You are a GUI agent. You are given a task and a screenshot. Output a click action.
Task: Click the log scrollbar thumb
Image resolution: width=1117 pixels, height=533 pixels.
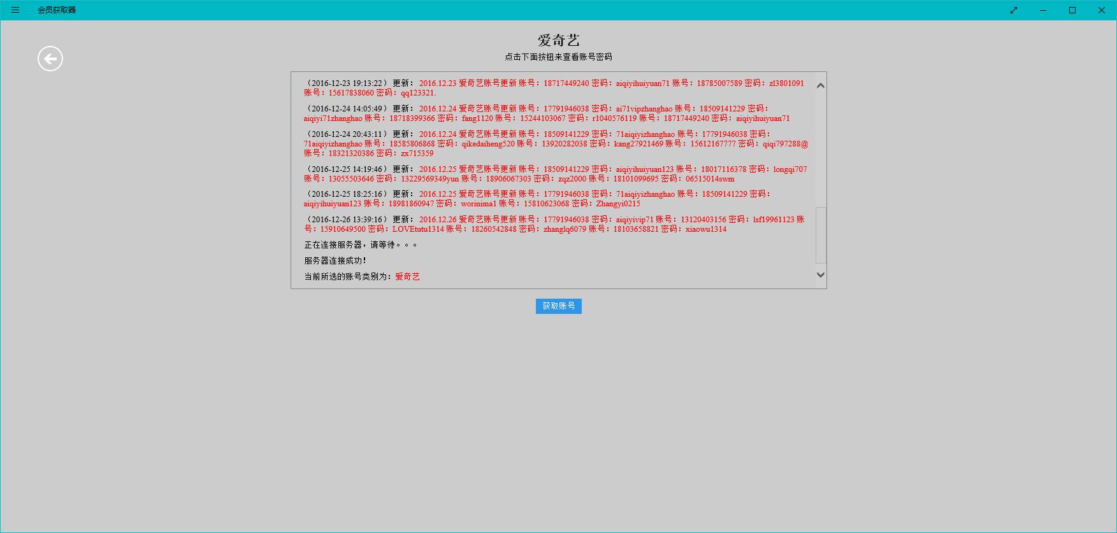(821, 235)
